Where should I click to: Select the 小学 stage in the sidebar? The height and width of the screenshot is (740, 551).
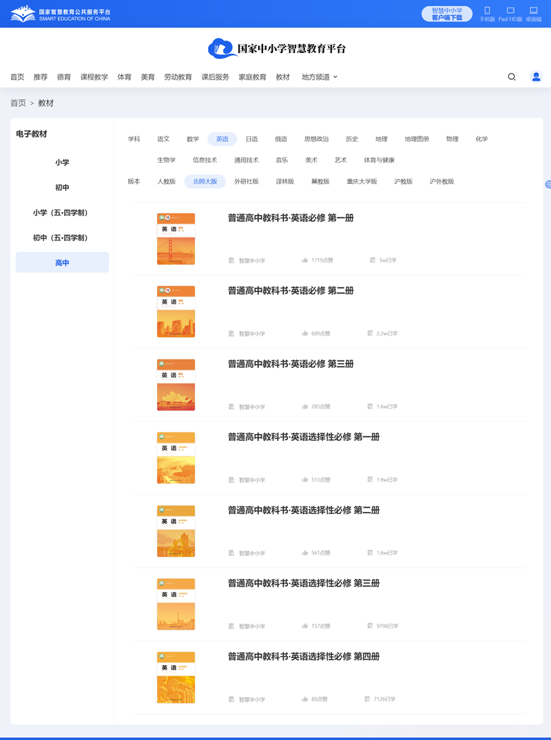(62, 162)
